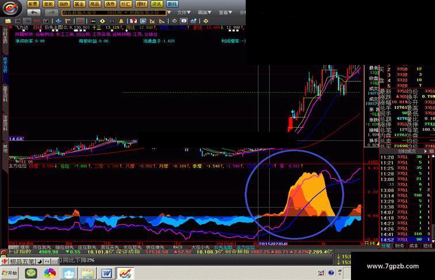Click the L-shaped ruler tool icon
The image size is (435, 280).
pyautogui.click(x=68, y=21)
